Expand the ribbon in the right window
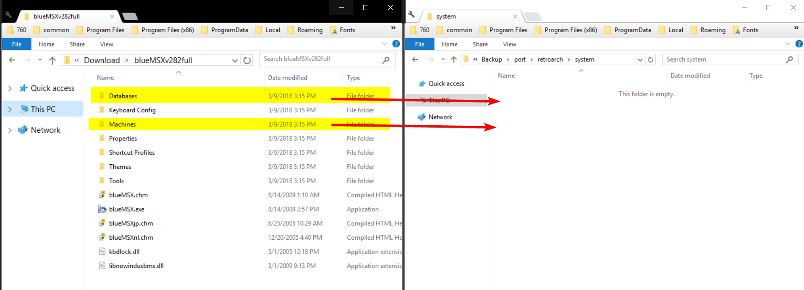Image resolution: width=804 pixels, height=290 pixels. [788, 44]
